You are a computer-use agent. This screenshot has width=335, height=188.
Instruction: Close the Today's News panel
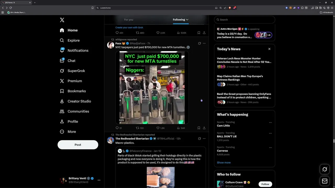[269, 49]
